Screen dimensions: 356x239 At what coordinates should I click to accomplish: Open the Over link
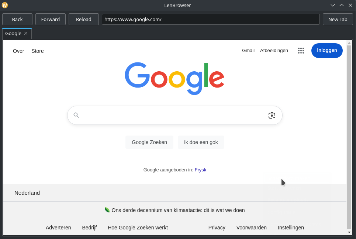pos(18,51)
